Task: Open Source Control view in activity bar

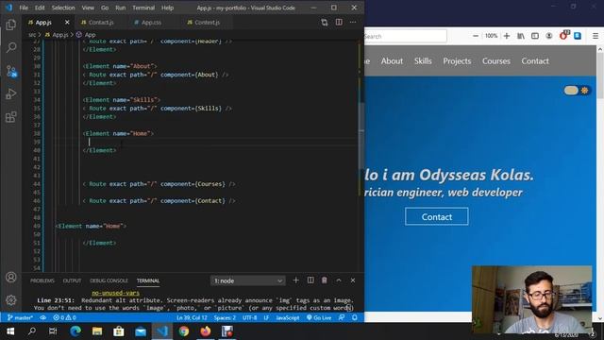Action: coord(10,71)
